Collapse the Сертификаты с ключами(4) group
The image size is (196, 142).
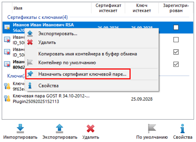[x=37, y=17]
